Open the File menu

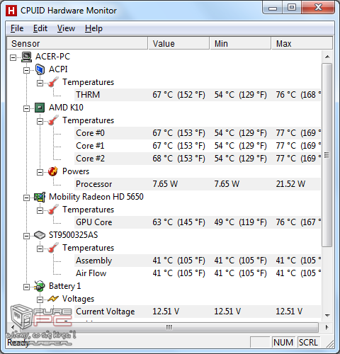click(x=17, y=28)
